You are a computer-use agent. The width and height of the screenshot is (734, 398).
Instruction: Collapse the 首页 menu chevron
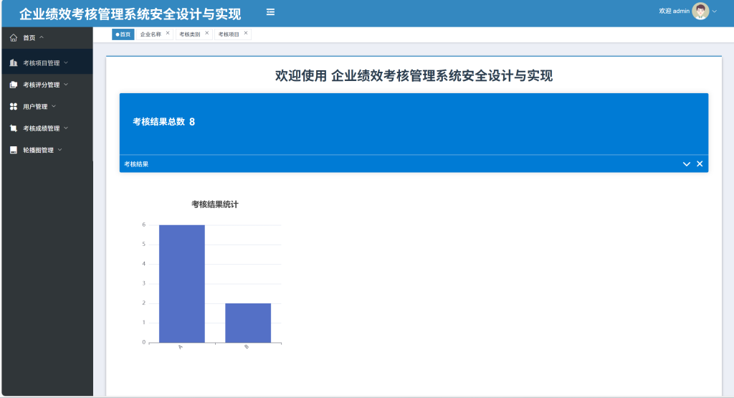[42, 37]
